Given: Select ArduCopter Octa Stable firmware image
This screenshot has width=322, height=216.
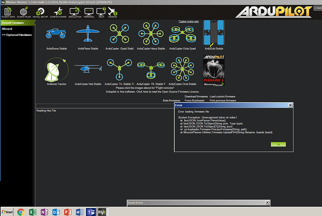Looking at the screenshot, I should point(182,69).
